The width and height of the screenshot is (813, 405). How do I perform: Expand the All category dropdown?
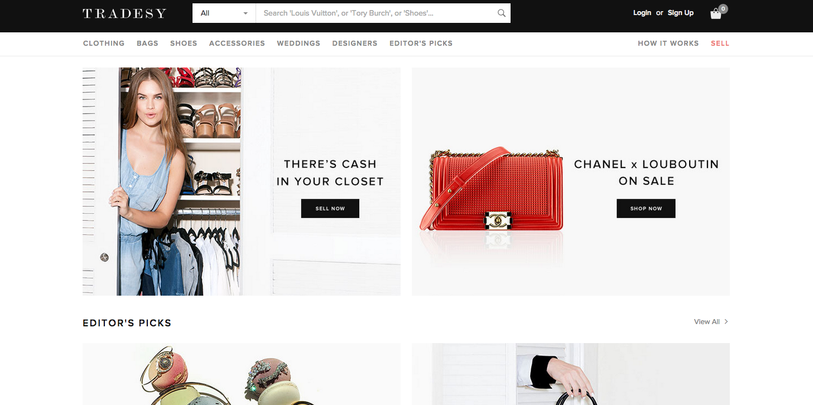click(x=224, y=13)
